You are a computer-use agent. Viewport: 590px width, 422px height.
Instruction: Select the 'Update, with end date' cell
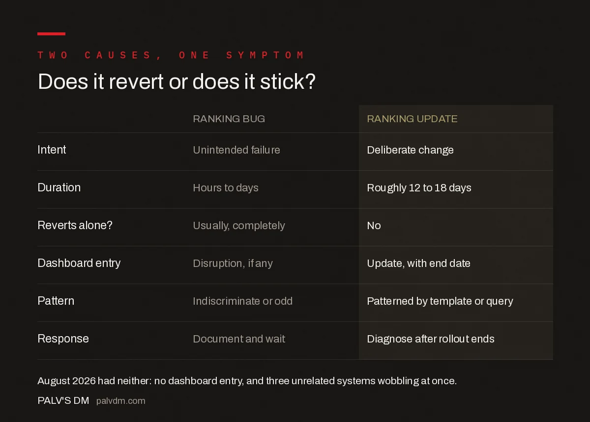pyautogui.click(x=418, y=264)
